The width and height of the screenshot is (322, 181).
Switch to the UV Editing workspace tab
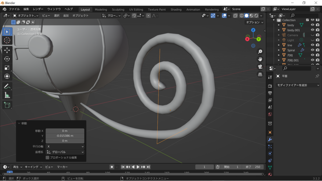pyautogui.click(x=136, y=9)
